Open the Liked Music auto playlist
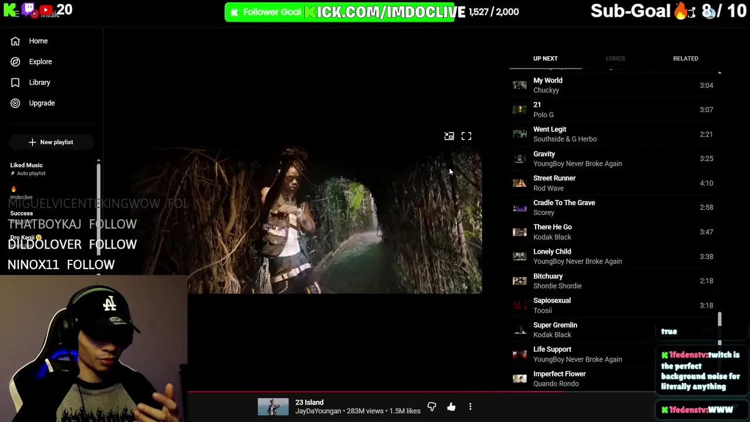 click(x=28, y=169)
